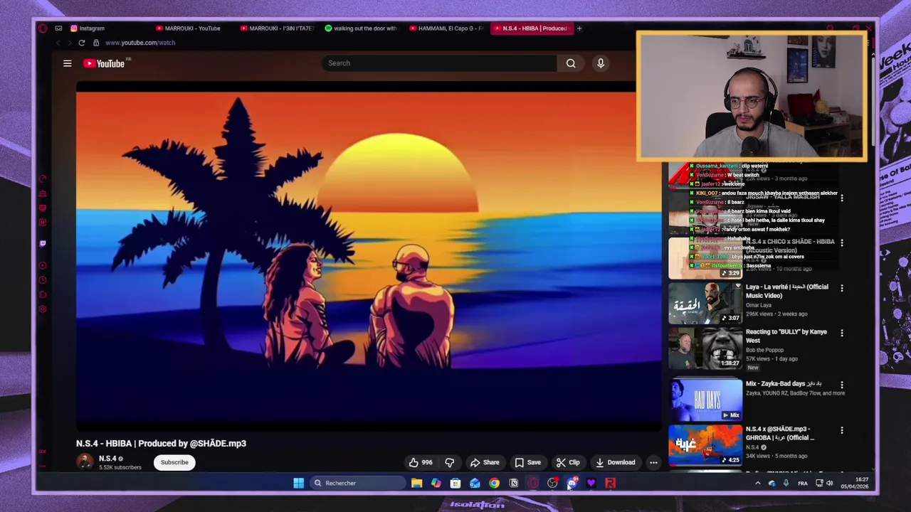911x512 pixels.
Task: Switch to HAMMAMI, El Capo G tab
Action: (x=446, y=28)
